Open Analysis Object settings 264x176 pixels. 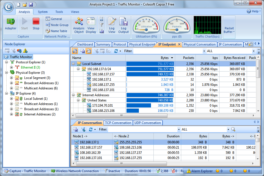pyautogui.click(x=79, y=25)
